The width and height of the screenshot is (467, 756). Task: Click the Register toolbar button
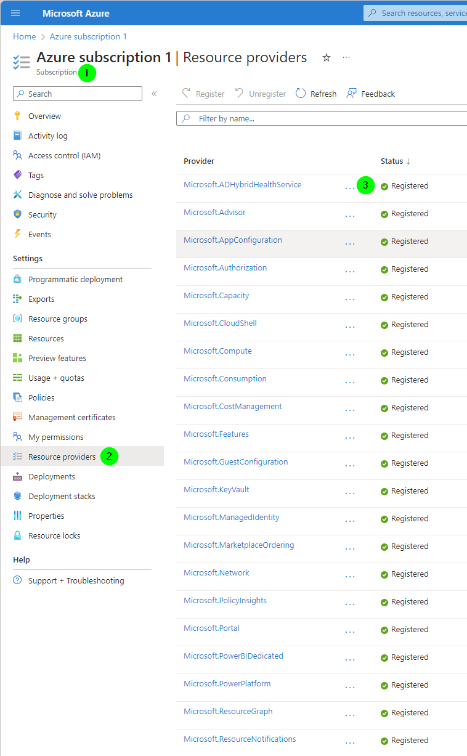[x=203, y=94]
